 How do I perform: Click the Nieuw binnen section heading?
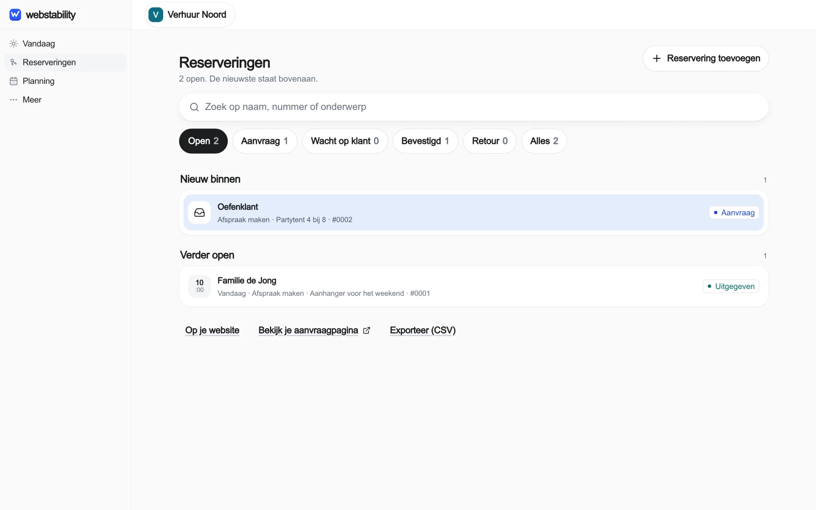[x=210, y=179]
